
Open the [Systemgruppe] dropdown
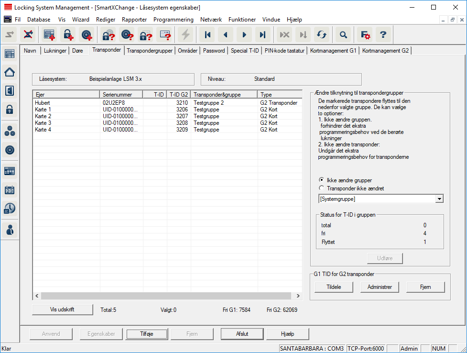[x=439, y=199]
